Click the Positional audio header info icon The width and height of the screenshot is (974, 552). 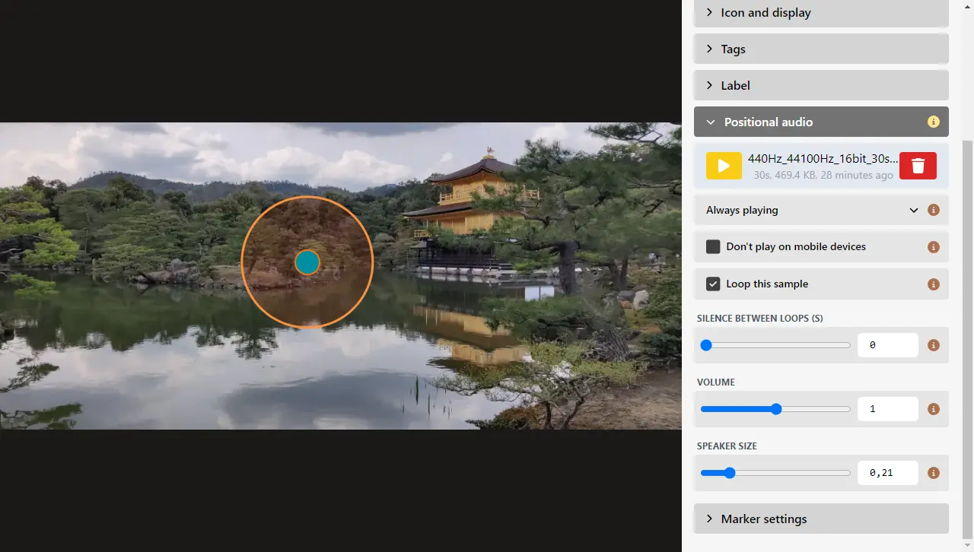coord(933,122)
